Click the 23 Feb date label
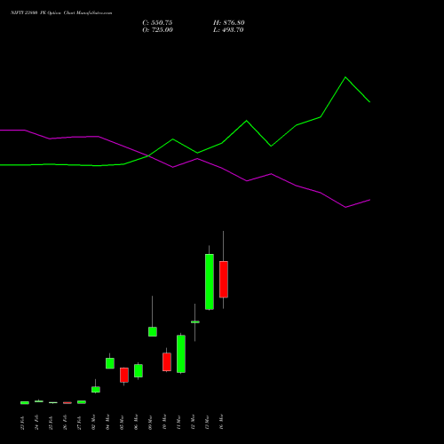This screenshot has height=444, width=444. (x=23, y=423)
